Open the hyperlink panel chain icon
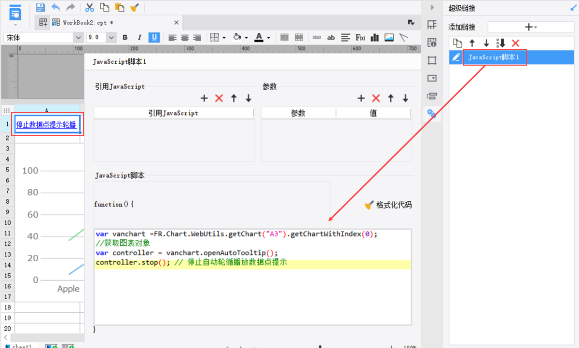 coord(432,114)
